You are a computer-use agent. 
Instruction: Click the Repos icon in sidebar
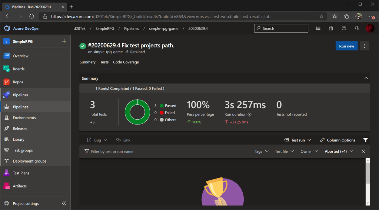[x=6, y=82]
